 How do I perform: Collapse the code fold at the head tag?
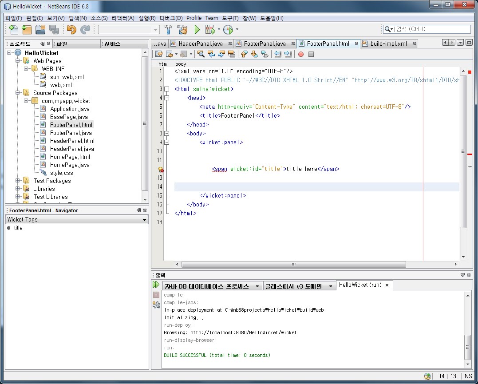[167, 98]
